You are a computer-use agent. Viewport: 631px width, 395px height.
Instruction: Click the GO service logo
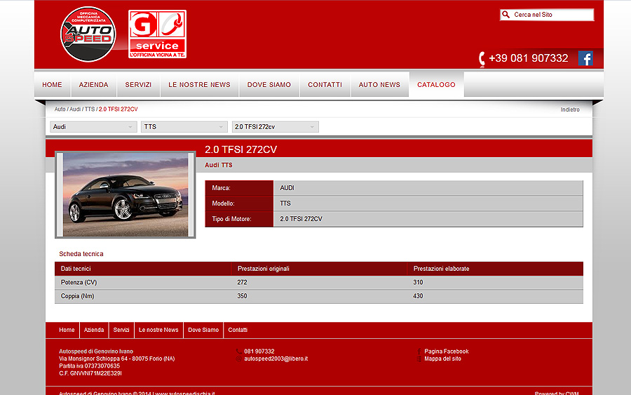tap(157, 34)
